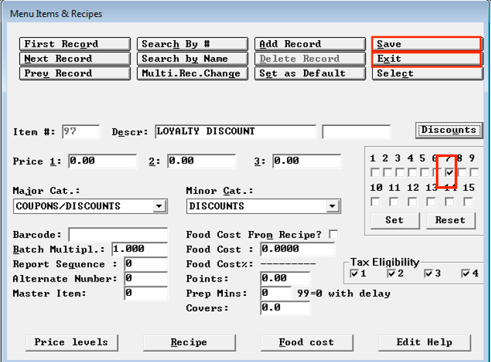The image size is (491, 362).
Task: Click the Reset button under checkboxes
Action: point(451,221)
